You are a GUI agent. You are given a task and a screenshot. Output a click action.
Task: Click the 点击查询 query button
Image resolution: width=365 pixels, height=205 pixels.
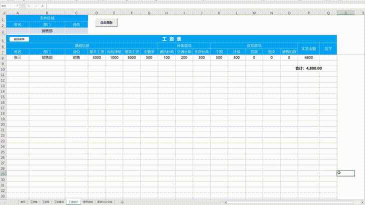tap(106, 22)
